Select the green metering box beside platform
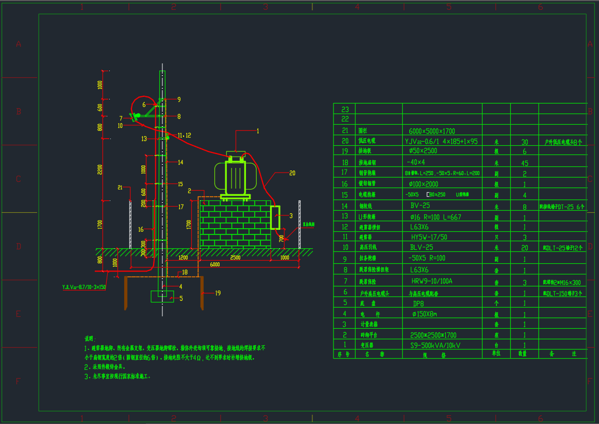599x424 pixels. click(275, 217)
